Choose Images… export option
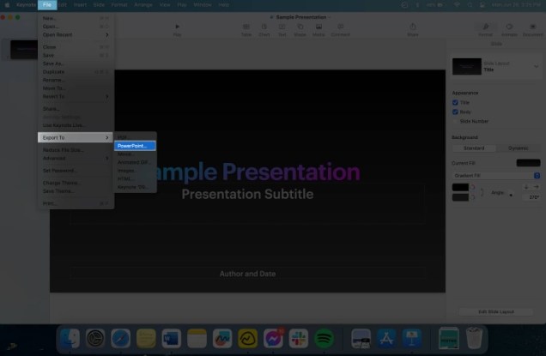Screen dimensions: 546x356 [x=135, y=171]
